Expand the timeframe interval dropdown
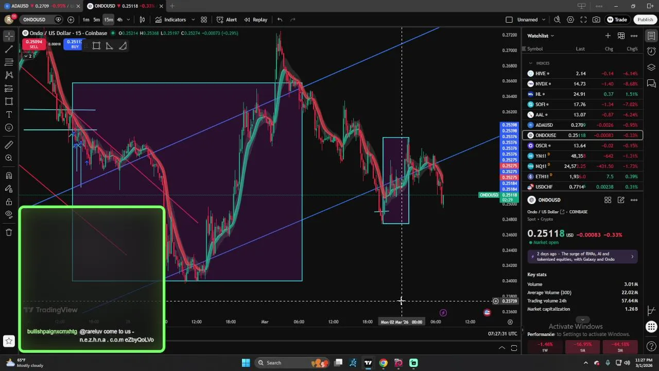Viewport: 659px width, 371px height. click(x=128, y=20)
